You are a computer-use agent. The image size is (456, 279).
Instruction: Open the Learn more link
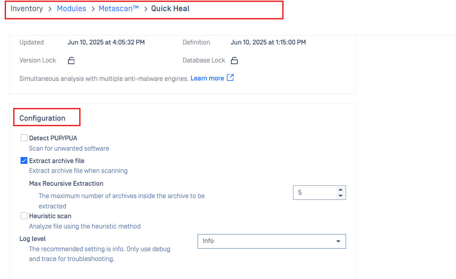207,78
